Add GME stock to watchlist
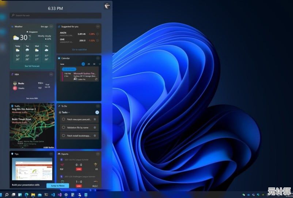This screenshot has height=198, width=293. click(x=98, y=40)
